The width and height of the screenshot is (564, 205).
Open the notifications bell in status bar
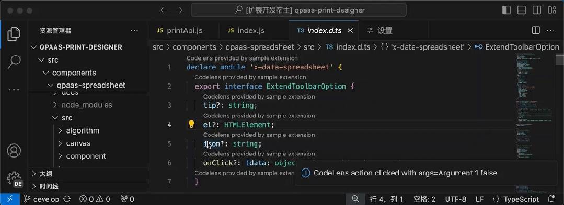click(551, 199)
